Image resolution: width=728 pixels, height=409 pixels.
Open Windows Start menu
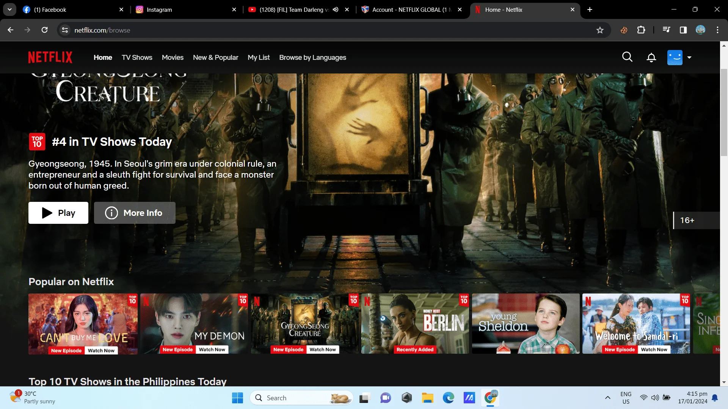[237, 398]
